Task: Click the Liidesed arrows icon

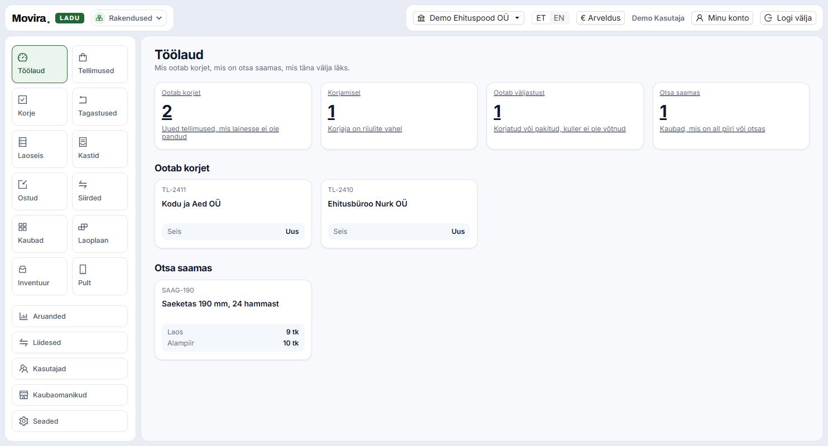Action: pos(23,343)
